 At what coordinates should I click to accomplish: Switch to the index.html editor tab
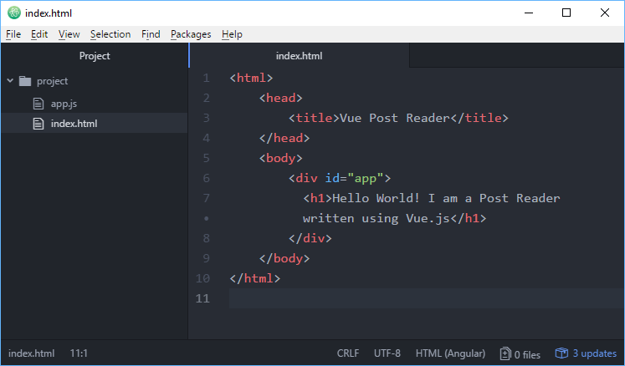[x=299, y=56]
